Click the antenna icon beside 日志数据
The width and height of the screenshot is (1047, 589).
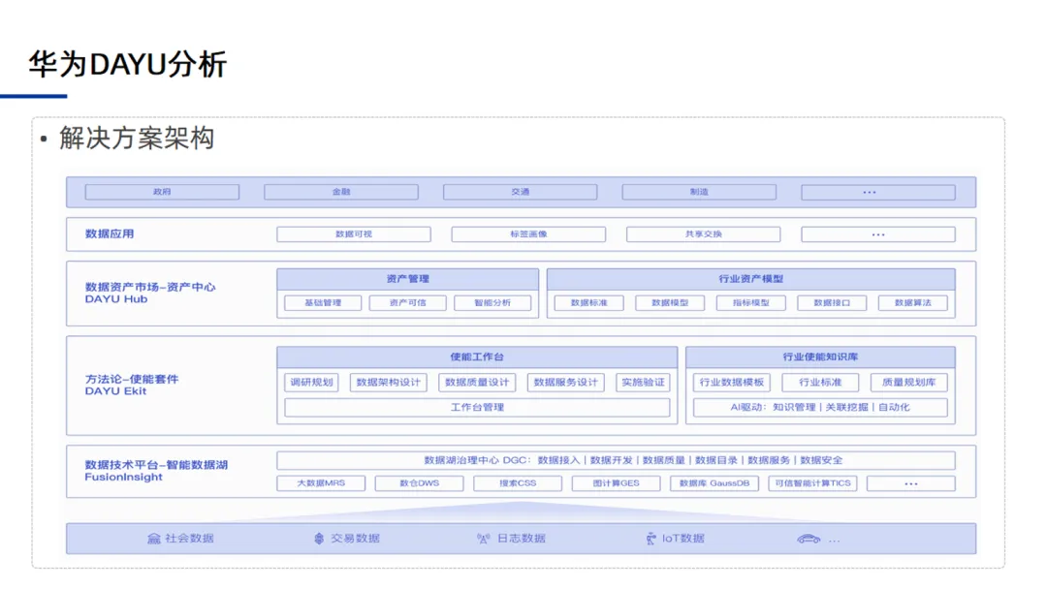tap(484, 539)
